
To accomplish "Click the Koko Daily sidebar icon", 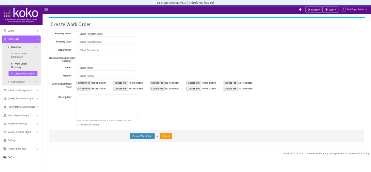I will click(5, 39).
